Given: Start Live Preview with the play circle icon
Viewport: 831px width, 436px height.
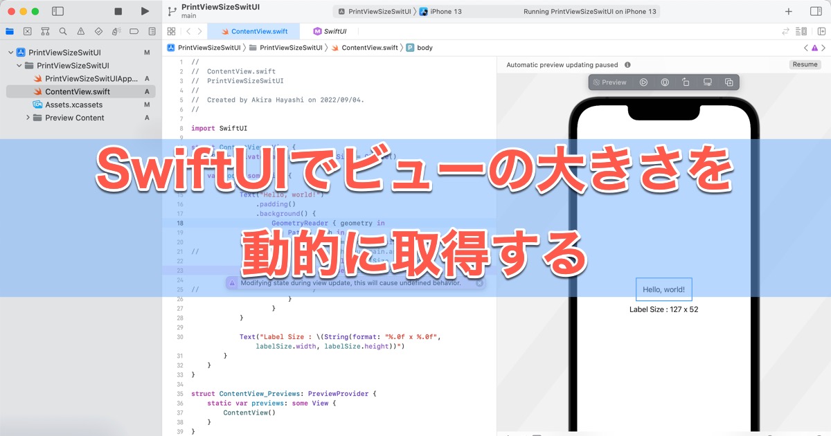Looking at the screenshot, I should pyautogui.click(x=643, y=82).
